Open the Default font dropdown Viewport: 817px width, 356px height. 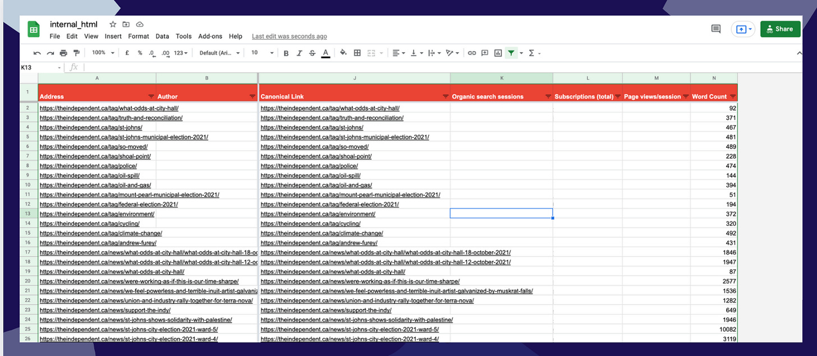point(219,53)
